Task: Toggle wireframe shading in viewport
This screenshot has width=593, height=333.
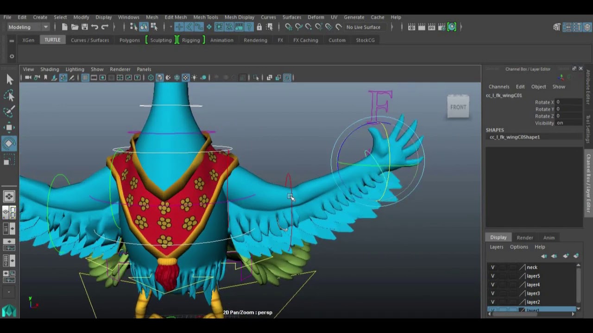Action: point(151,78)
